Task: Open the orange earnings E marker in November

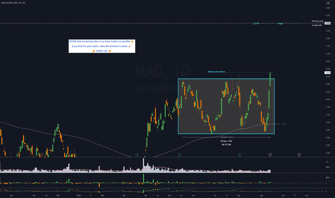Action: [x=42, y=155]
